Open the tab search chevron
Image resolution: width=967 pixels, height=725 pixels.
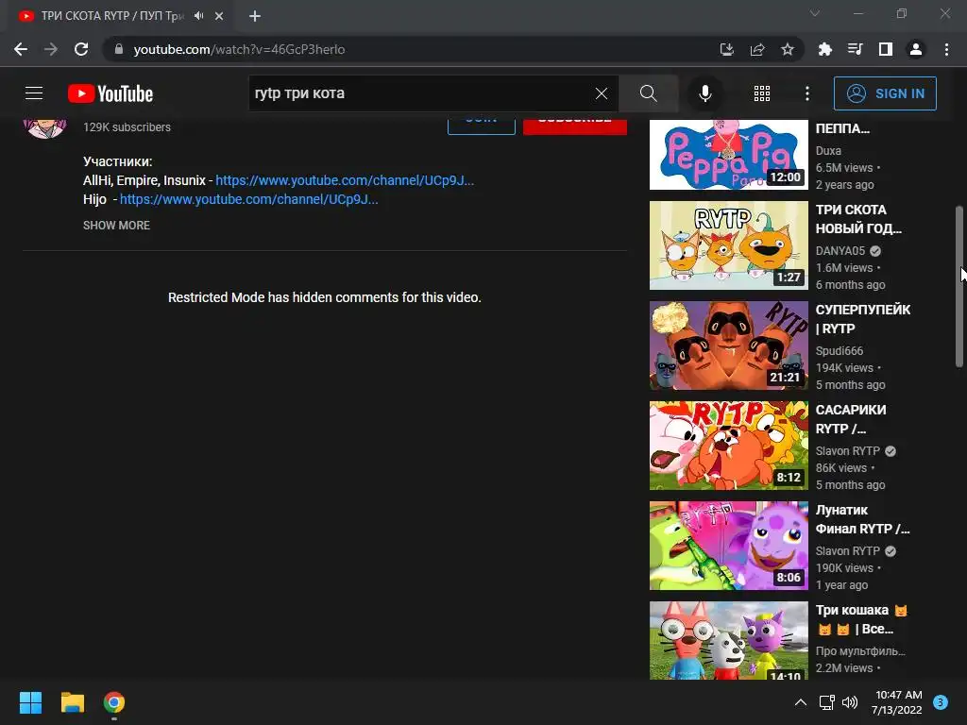pos(815,13)
